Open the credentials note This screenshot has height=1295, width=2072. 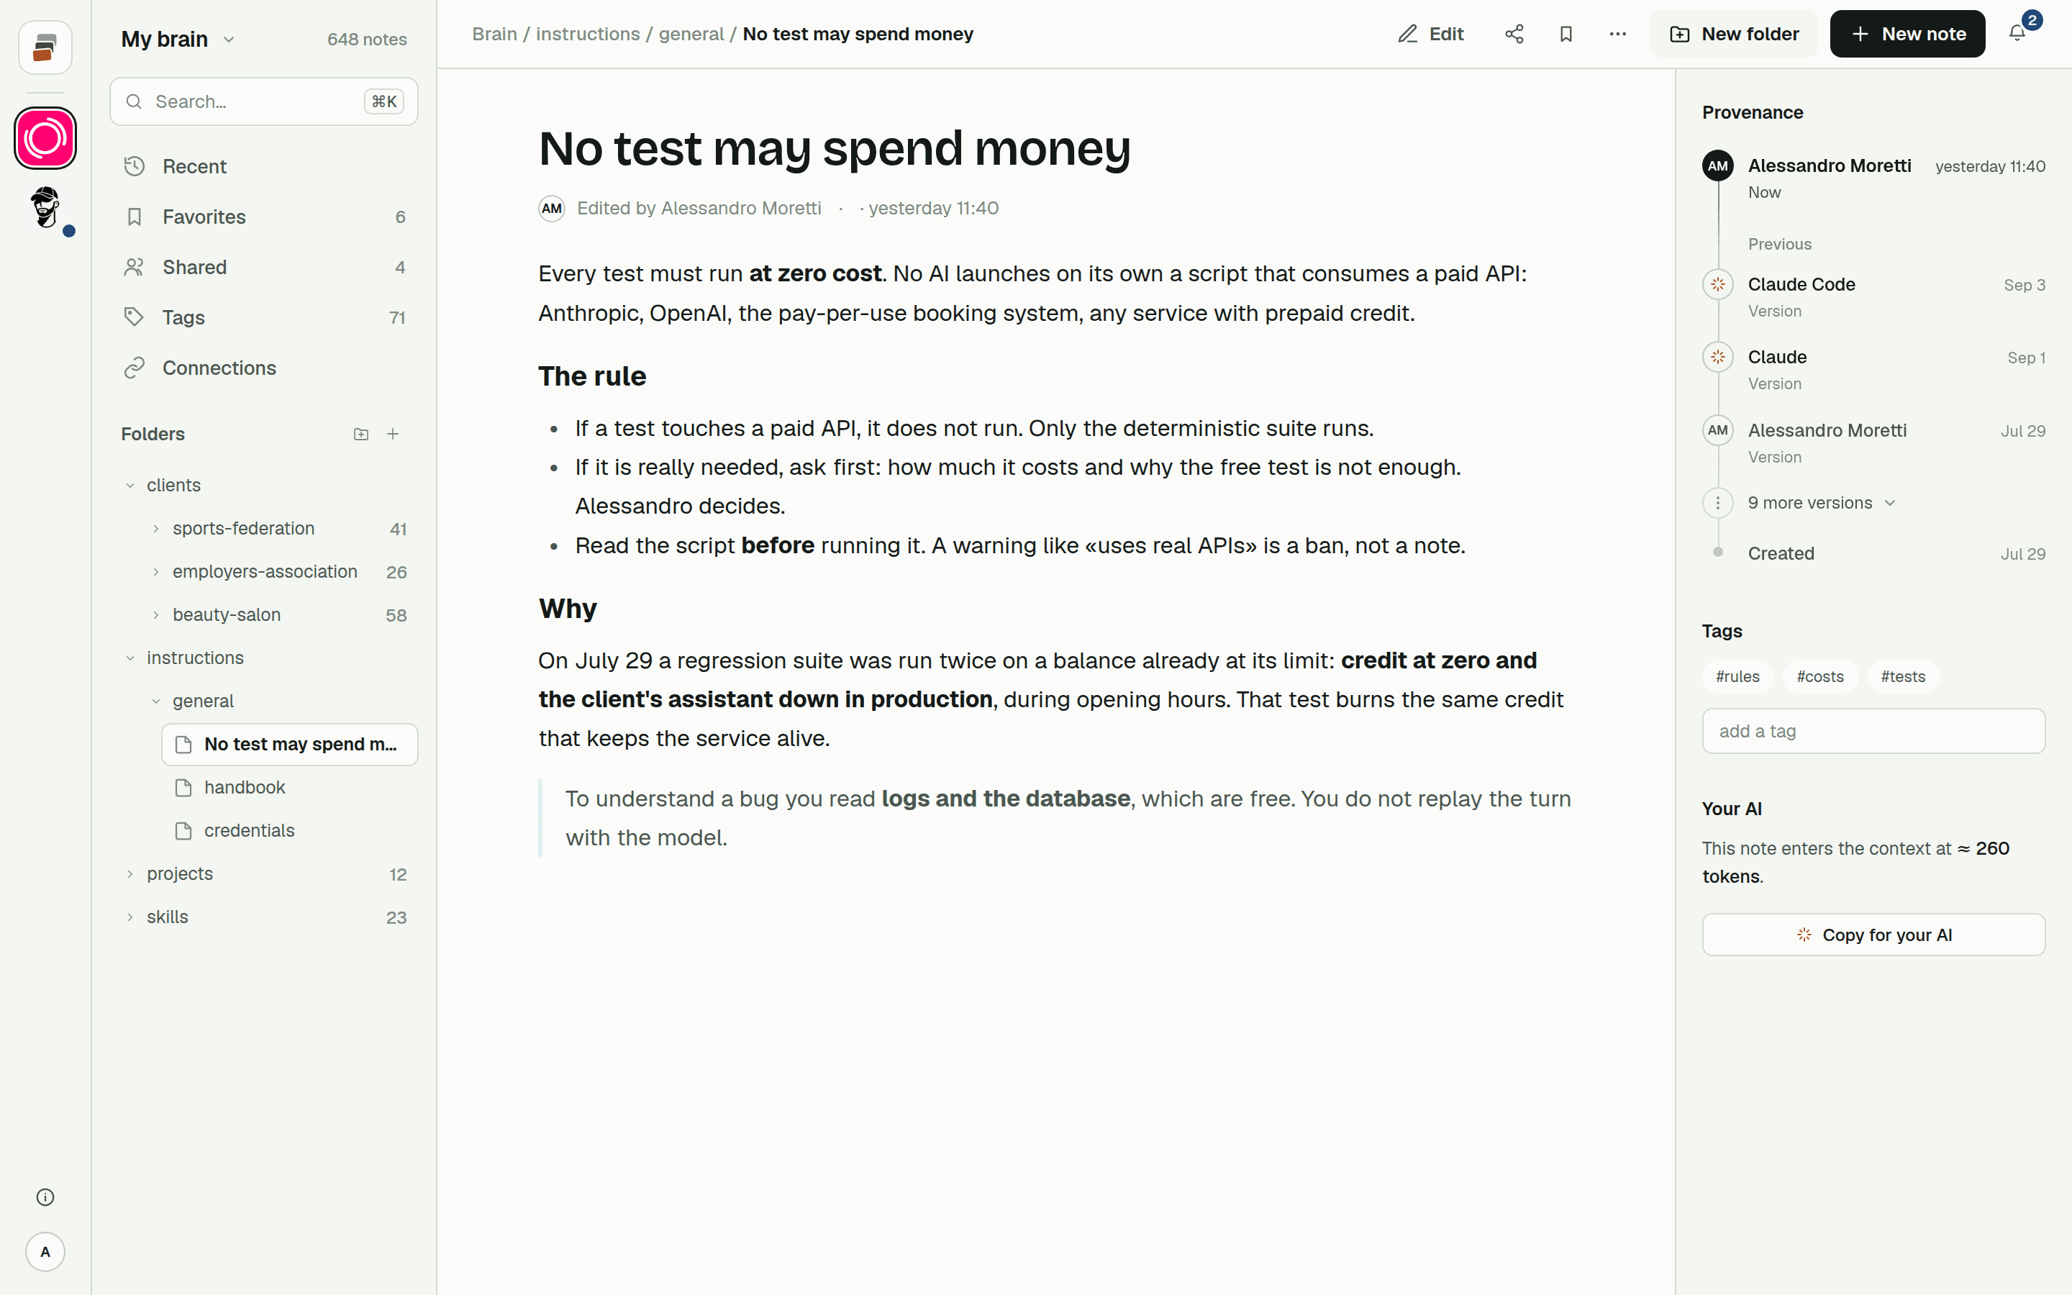(289, 830)
